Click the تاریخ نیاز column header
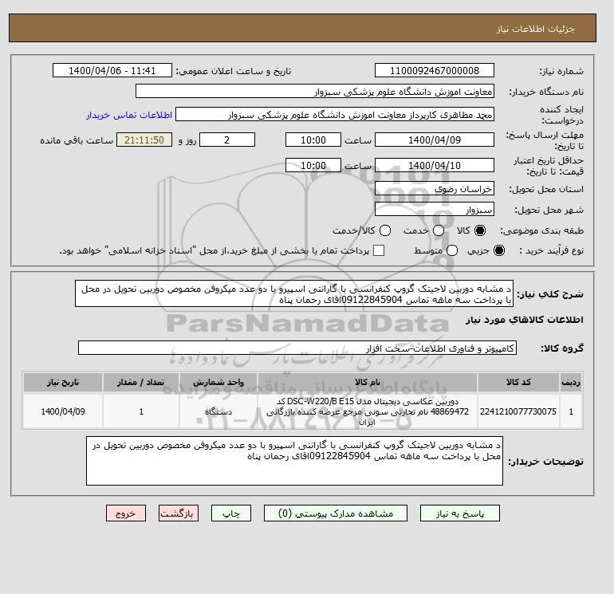The width and height of the screenshot is (614, 594). [63, 382]
